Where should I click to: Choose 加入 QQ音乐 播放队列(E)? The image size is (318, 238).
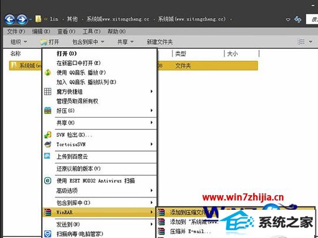tap(100, 82)
